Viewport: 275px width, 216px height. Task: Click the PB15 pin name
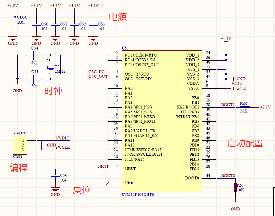point(194,169)
